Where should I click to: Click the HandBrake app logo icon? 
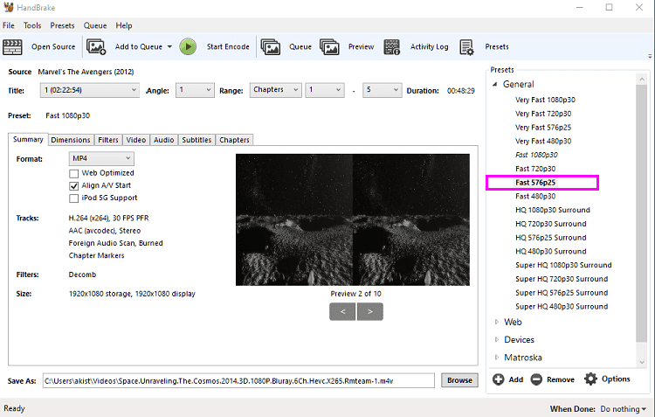pos(9,7)
